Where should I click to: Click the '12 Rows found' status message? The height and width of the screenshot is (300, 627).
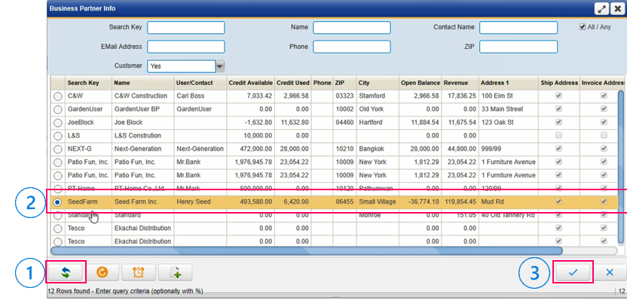(x=125, y=292)
